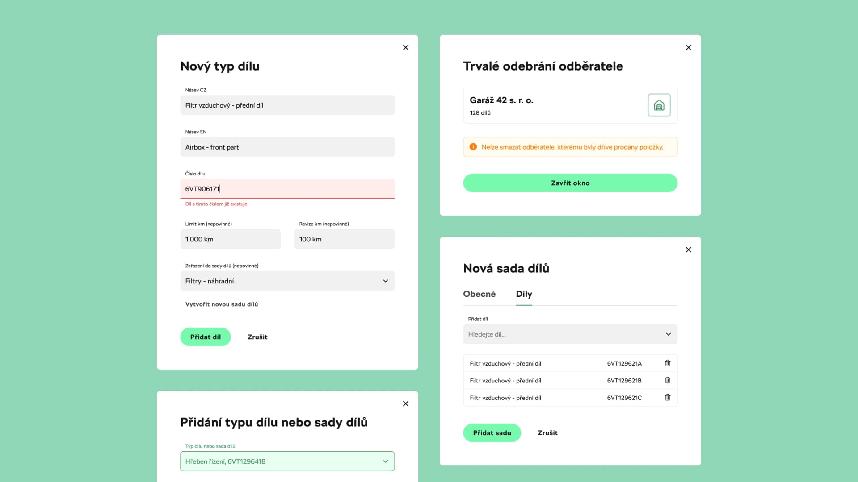This screenshot has width=858, height=482.
Task: Click the Zavřít okno button
Action: (570, 183)
